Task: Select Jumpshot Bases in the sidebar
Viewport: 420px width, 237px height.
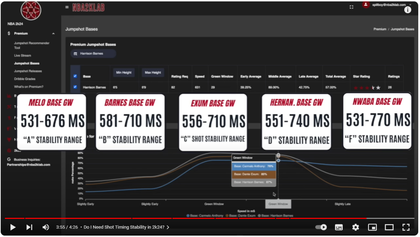Action: [x=27, y=64]
